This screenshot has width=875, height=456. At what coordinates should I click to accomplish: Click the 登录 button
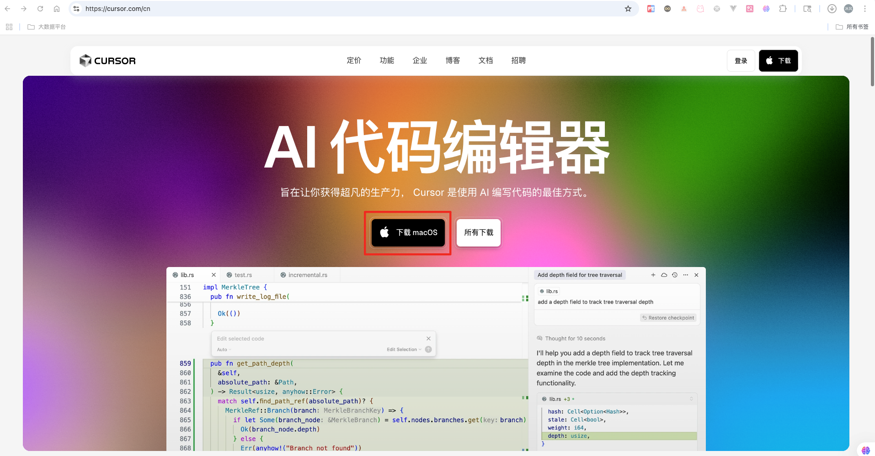click(x=741, y=61)
